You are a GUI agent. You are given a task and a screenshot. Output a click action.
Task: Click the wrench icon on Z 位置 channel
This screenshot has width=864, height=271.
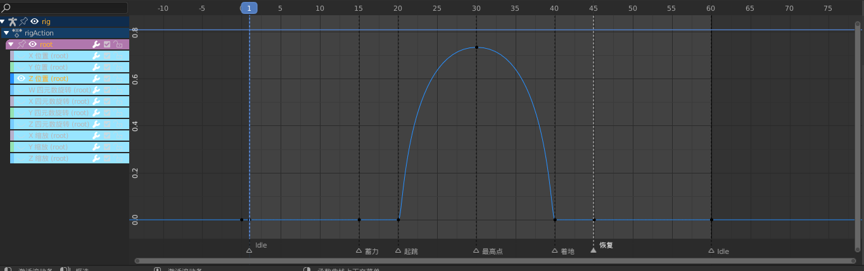click(x=96, y=79)
